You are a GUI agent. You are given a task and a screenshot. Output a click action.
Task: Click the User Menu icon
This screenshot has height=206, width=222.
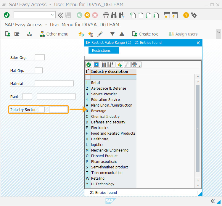pyautogui.click(x=7, y=34)
